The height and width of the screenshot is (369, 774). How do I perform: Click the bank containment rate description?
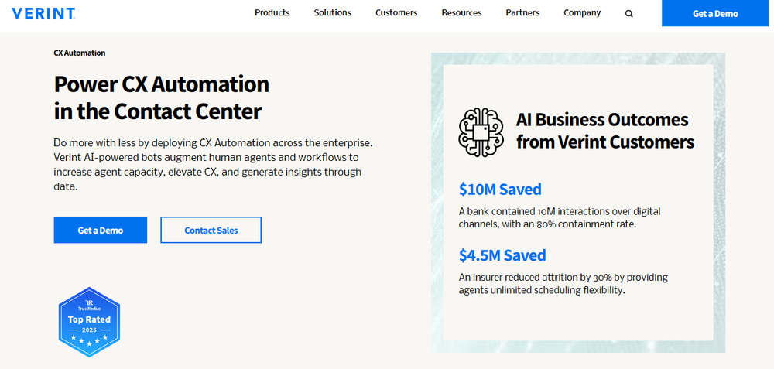[560, 217]
